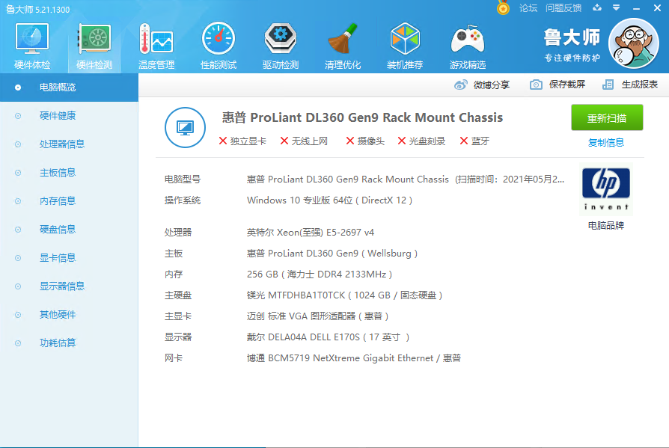Click 复制信息 copy info link

coord(606,142)
